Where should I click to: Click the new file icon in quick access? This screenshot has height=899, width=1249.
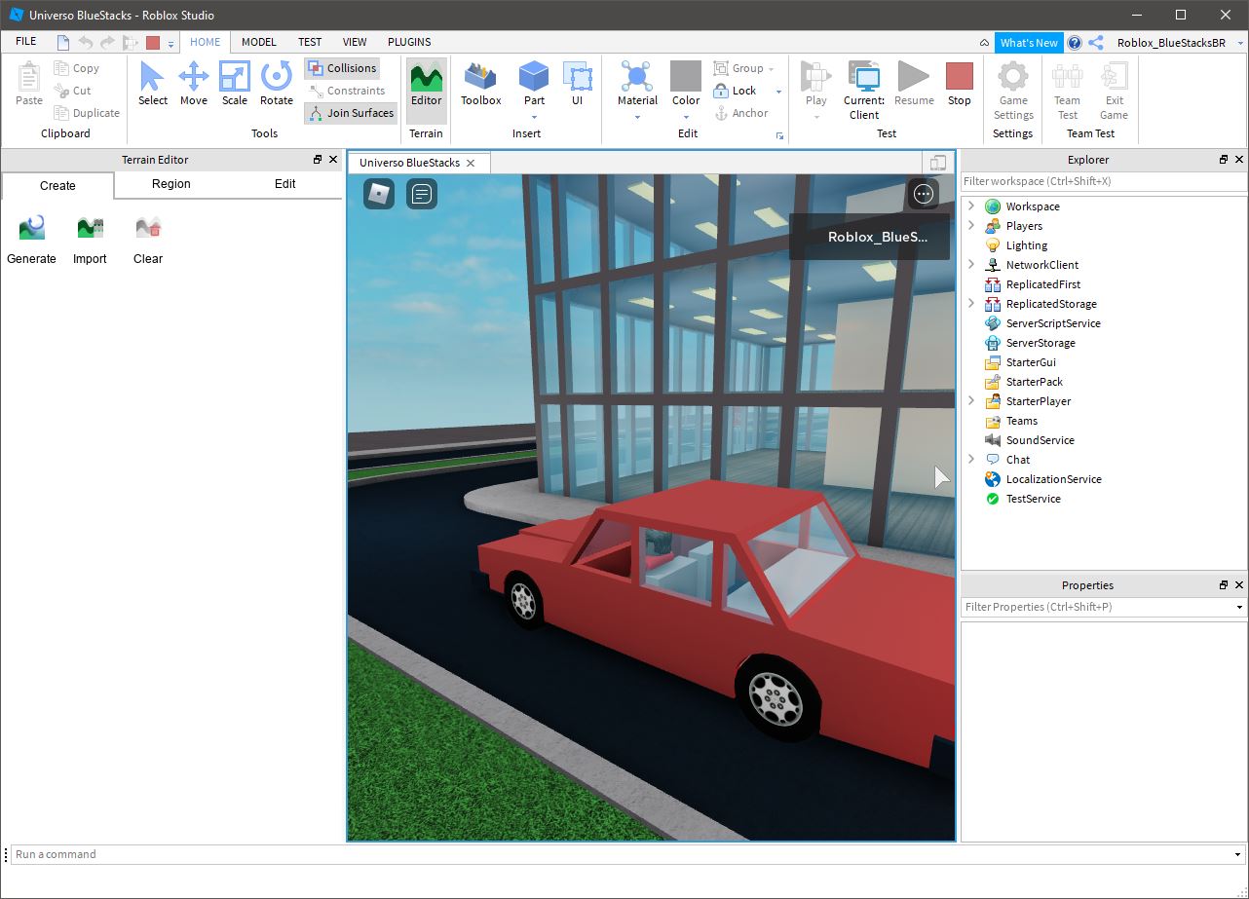(63, 43)
